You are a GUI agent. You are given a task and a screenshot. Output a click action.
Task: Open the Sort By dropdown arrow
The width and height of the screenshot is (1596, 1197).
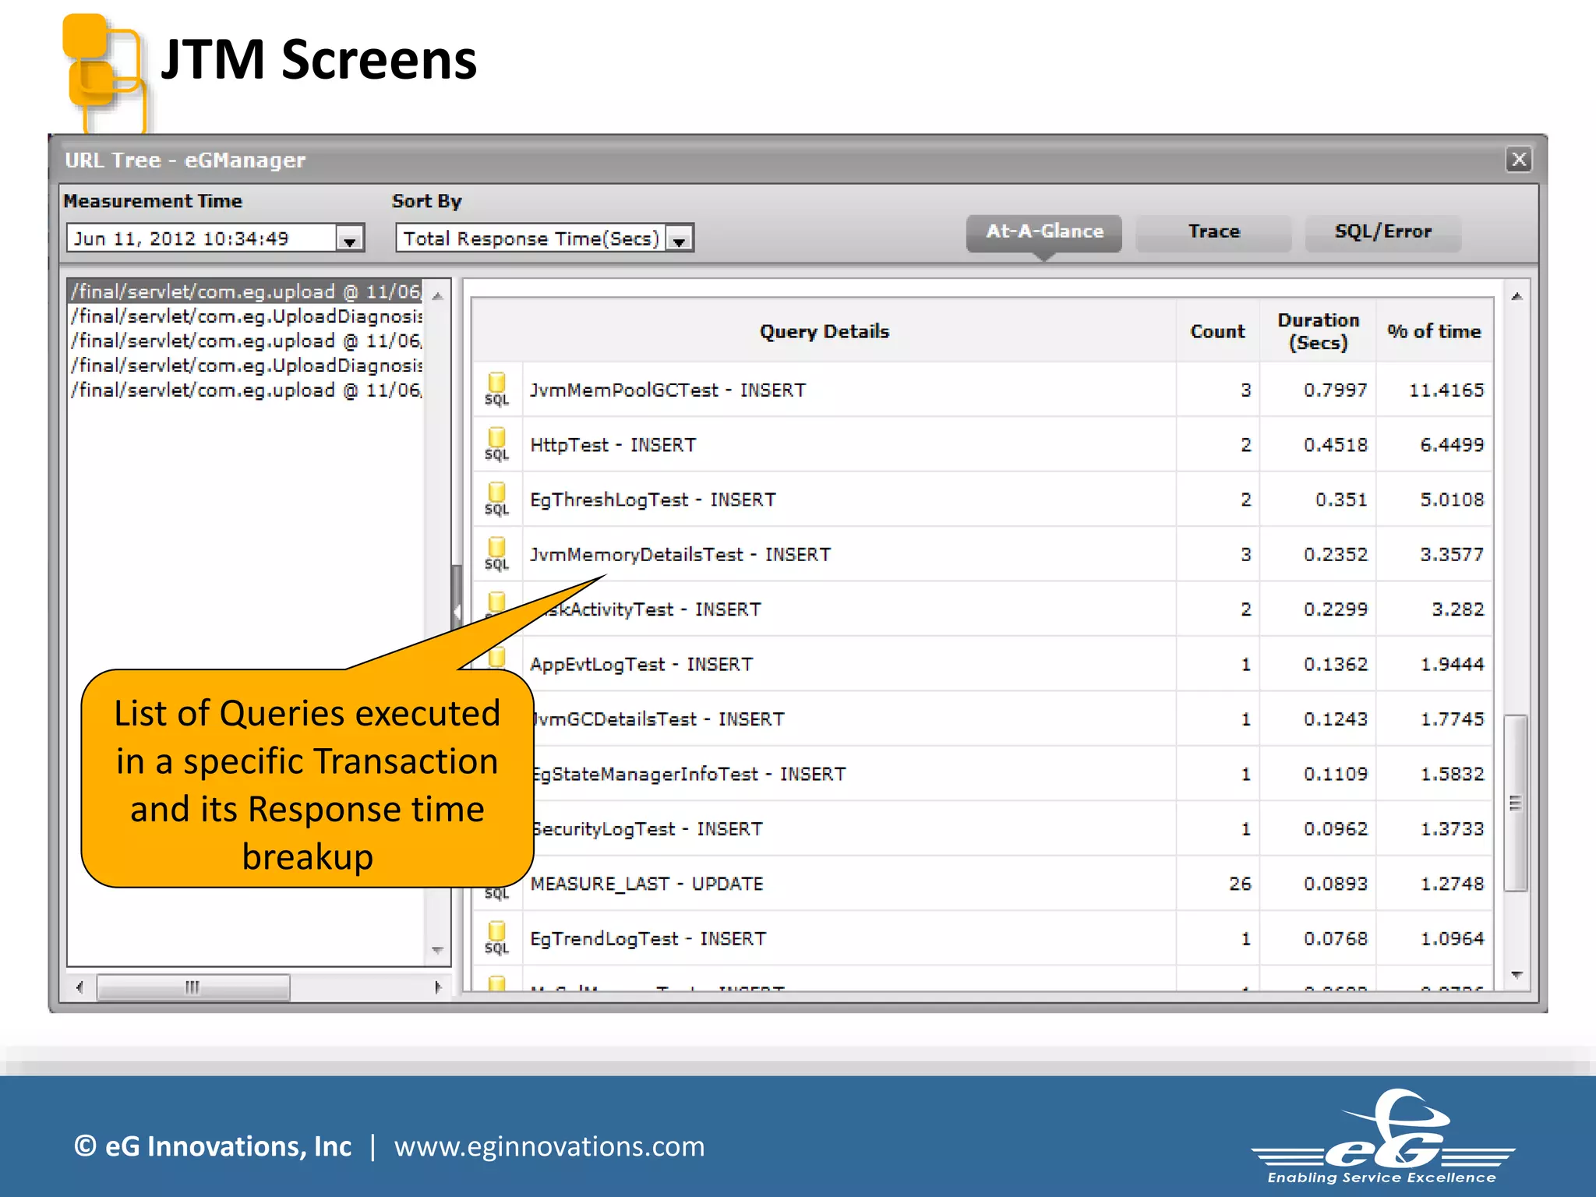pos(680,239)
